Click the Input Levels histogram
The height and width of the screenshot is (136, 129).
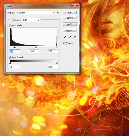pyautogui.click(x=34, y=37)
